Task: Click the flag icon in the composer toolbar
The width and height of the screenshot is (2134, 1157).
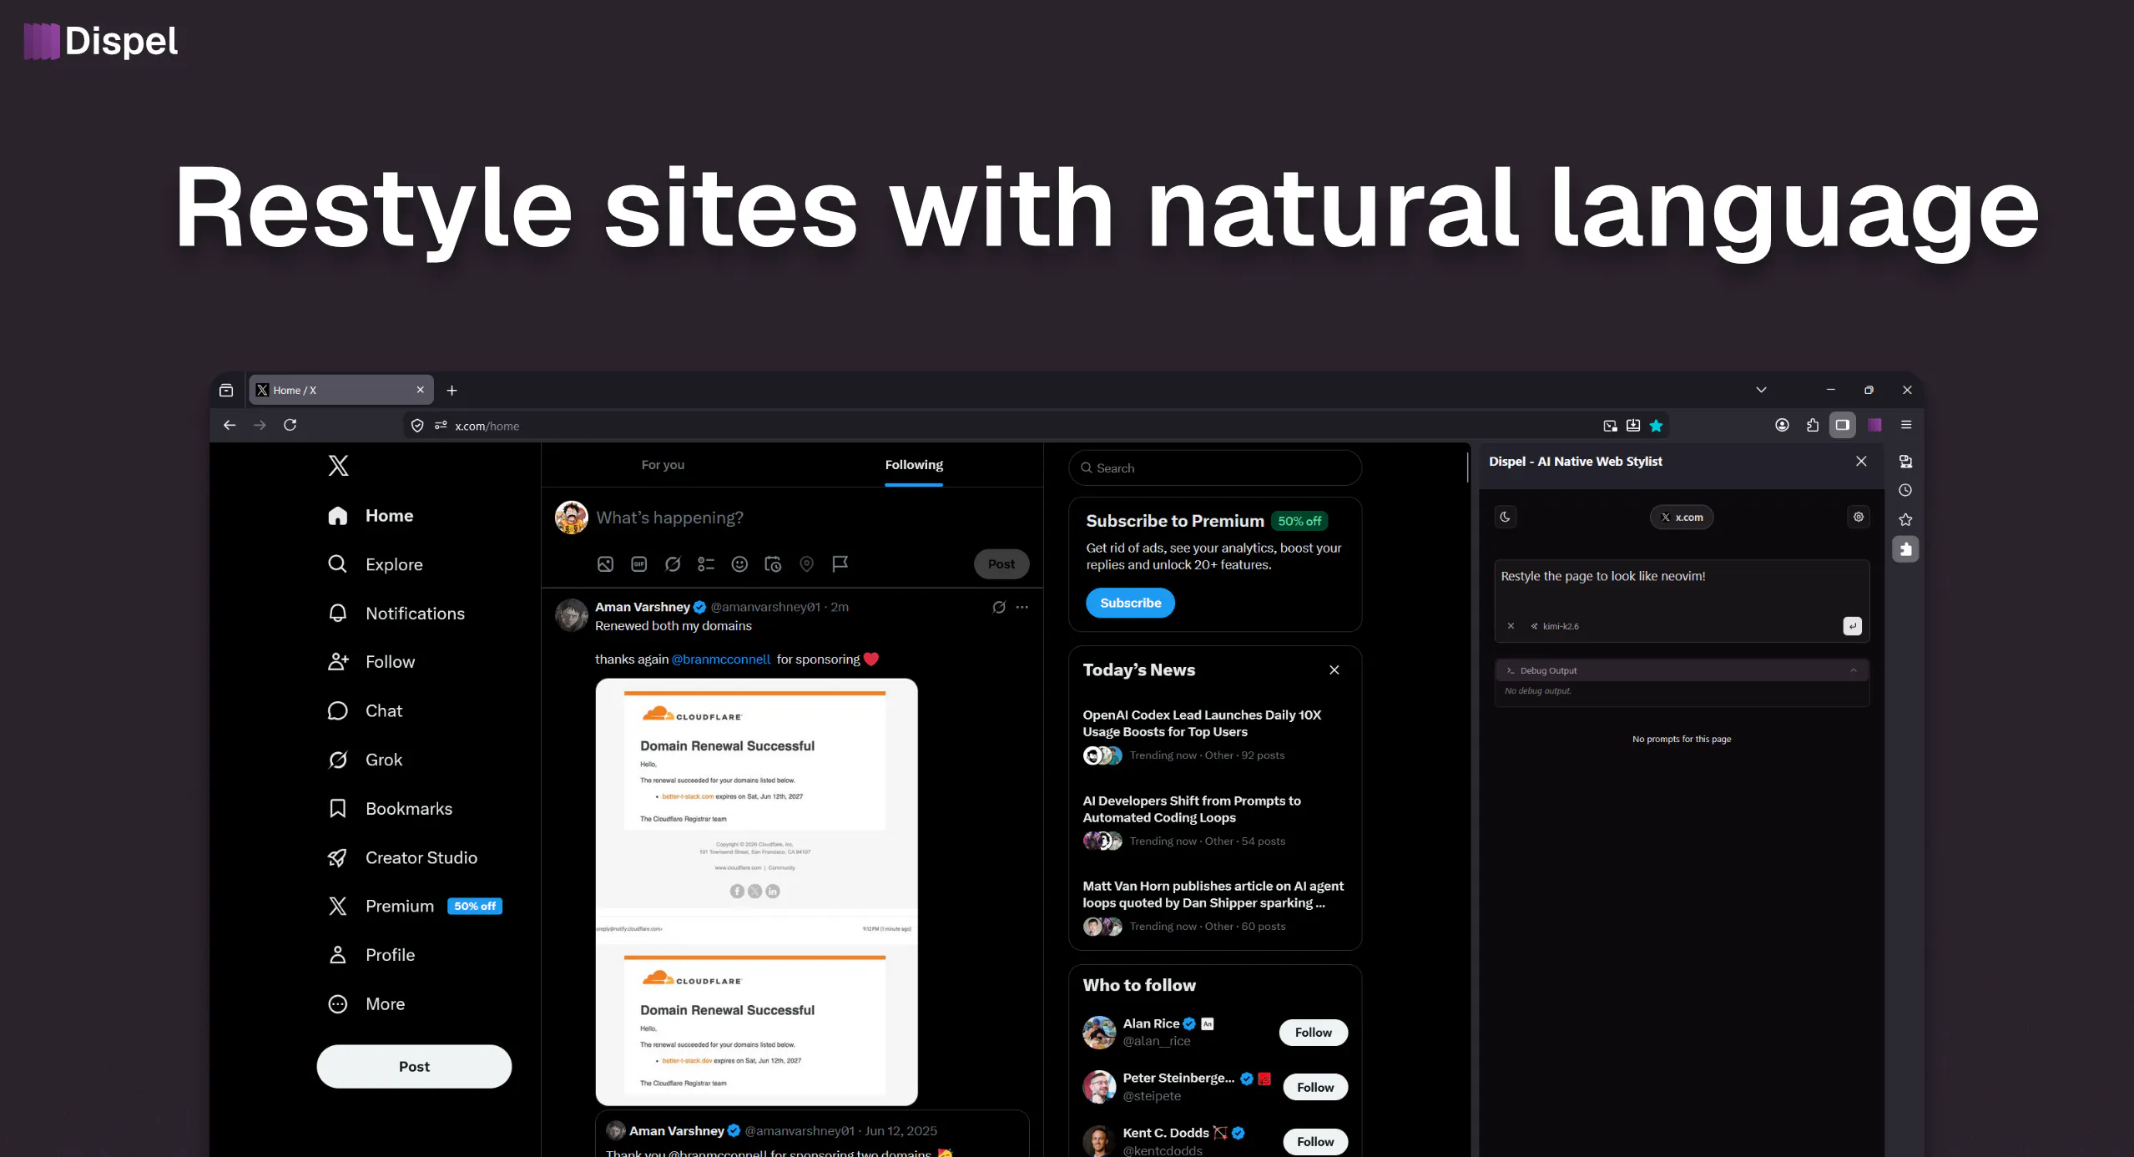Action: [x=840, y=564]
